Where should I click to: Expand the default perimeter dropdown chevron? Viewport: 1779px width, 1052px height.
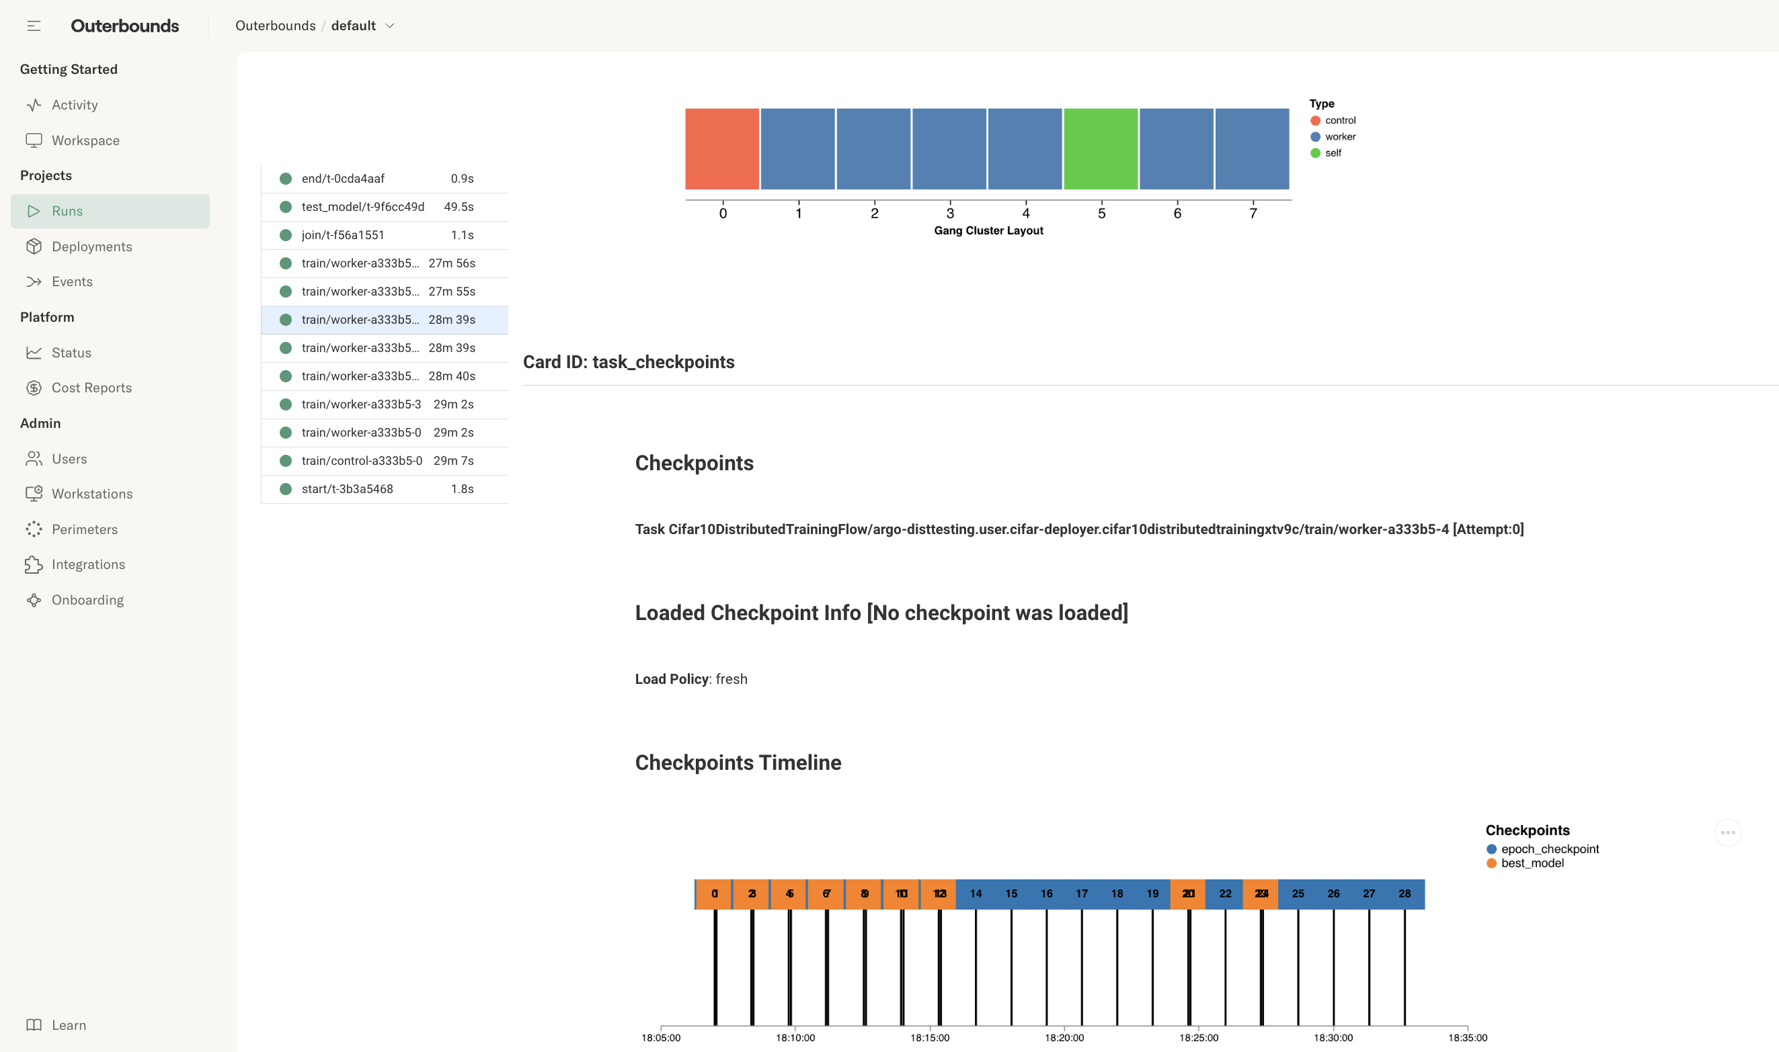click(389, 26)
